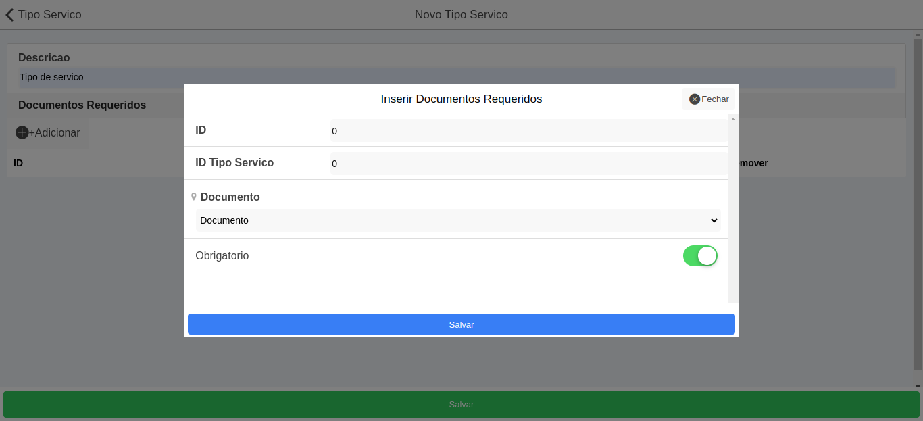Focus the ID input field
923x421 pixels.
(x=528, y=131)
